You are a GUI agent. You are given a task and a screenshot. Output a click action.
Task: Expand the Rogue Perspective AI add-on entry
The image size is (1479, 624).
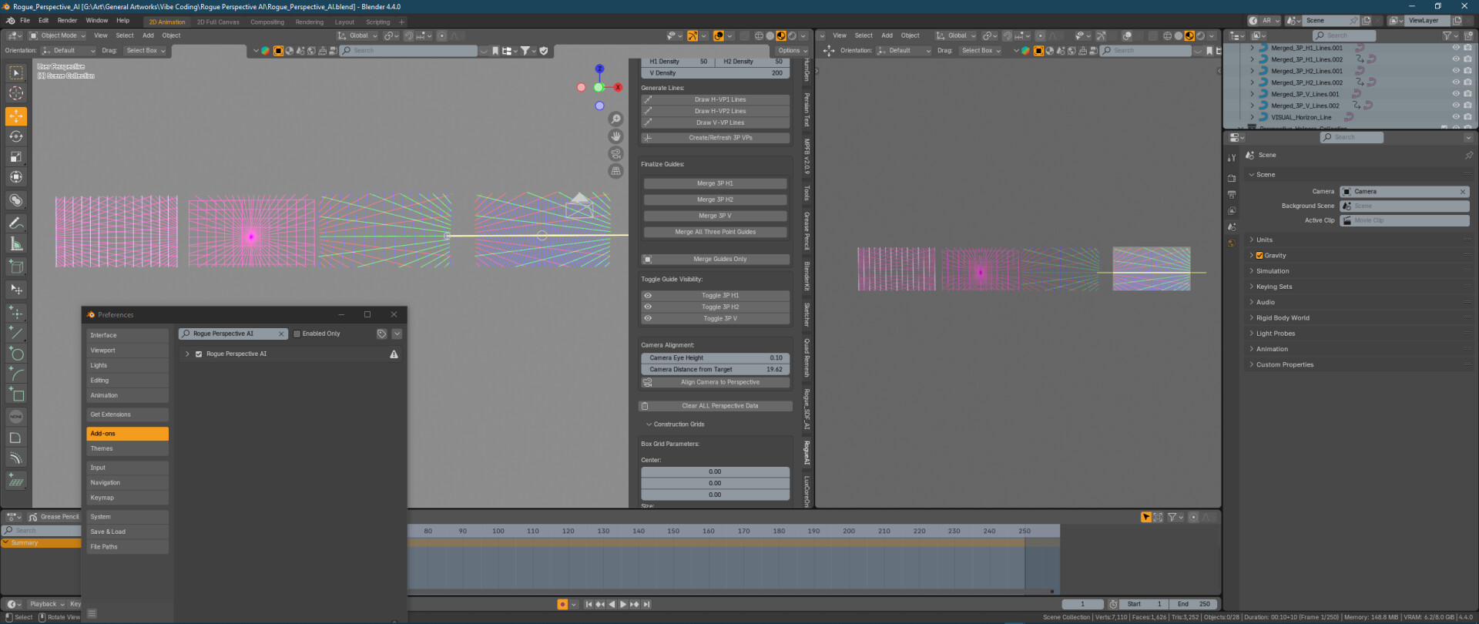[187, 354]
